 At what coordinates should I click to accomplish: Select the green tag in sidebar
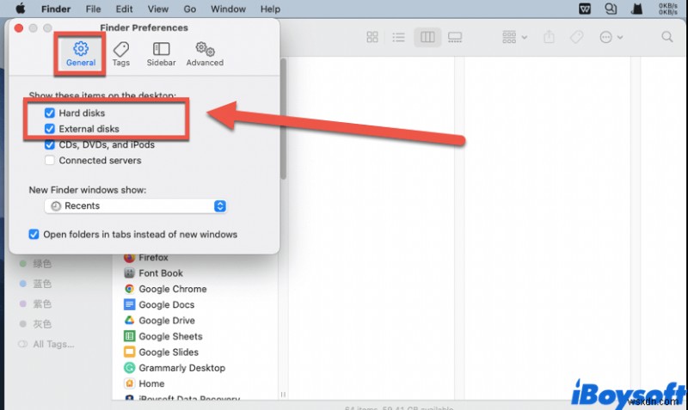[36, 264]
